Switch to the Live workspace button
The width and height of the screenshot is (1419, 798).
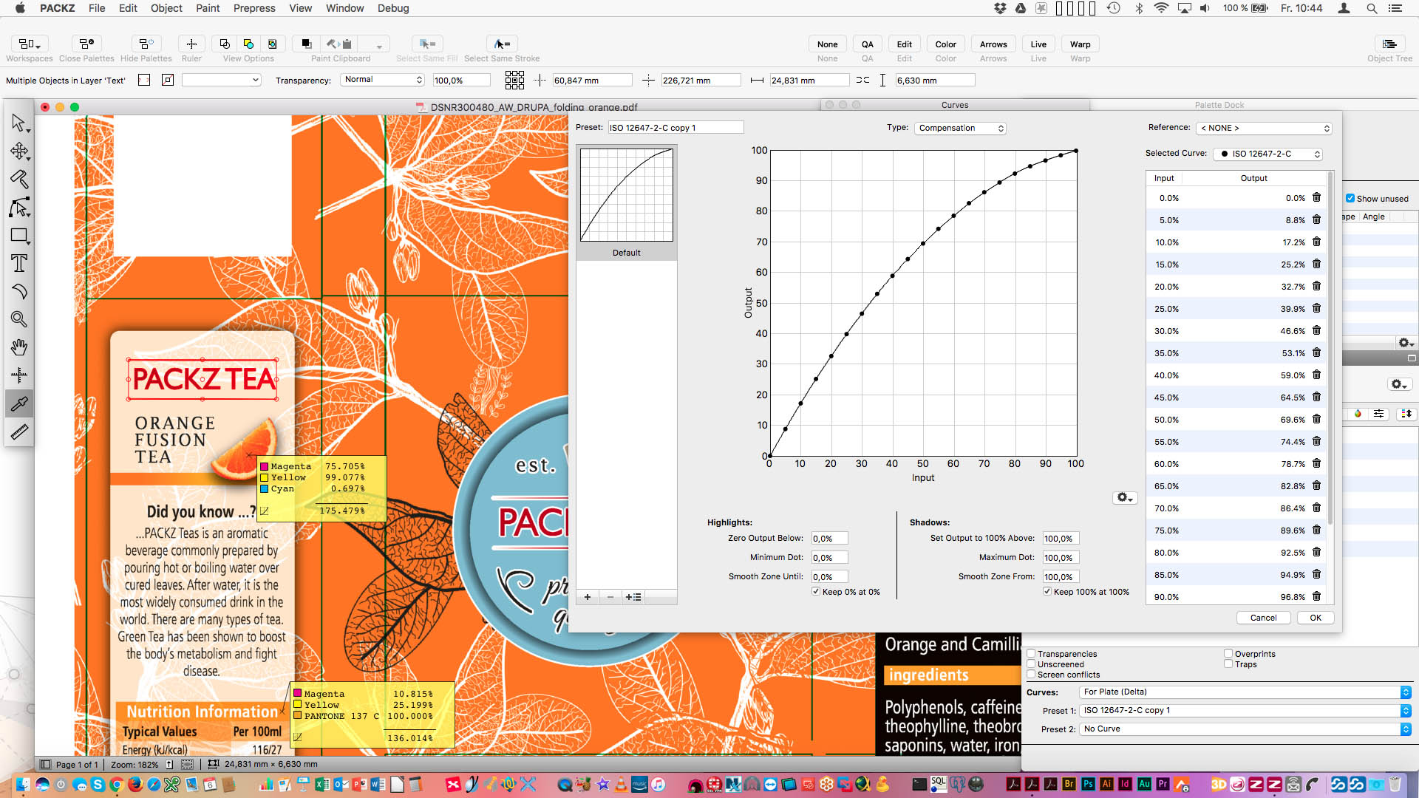tap(1038, 44)
